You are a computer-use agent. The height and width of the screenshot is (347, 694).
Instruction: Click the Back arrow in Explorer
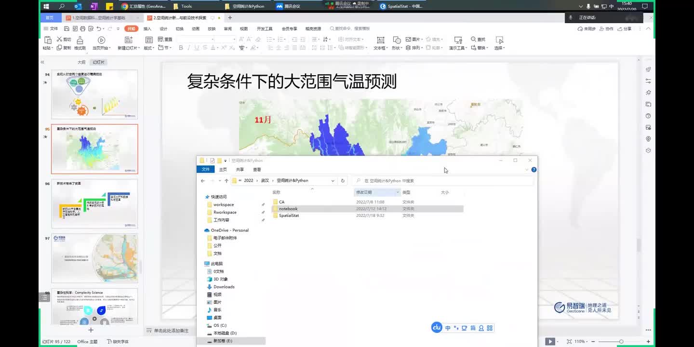pos(203,181)
